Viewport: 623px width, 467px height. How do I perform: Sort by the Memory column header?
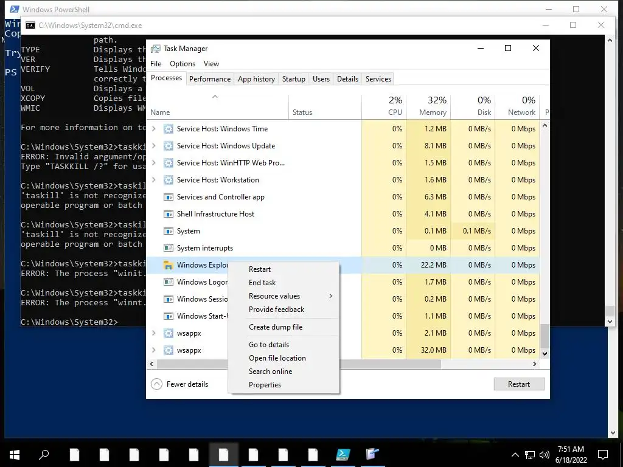pos(428,106)
